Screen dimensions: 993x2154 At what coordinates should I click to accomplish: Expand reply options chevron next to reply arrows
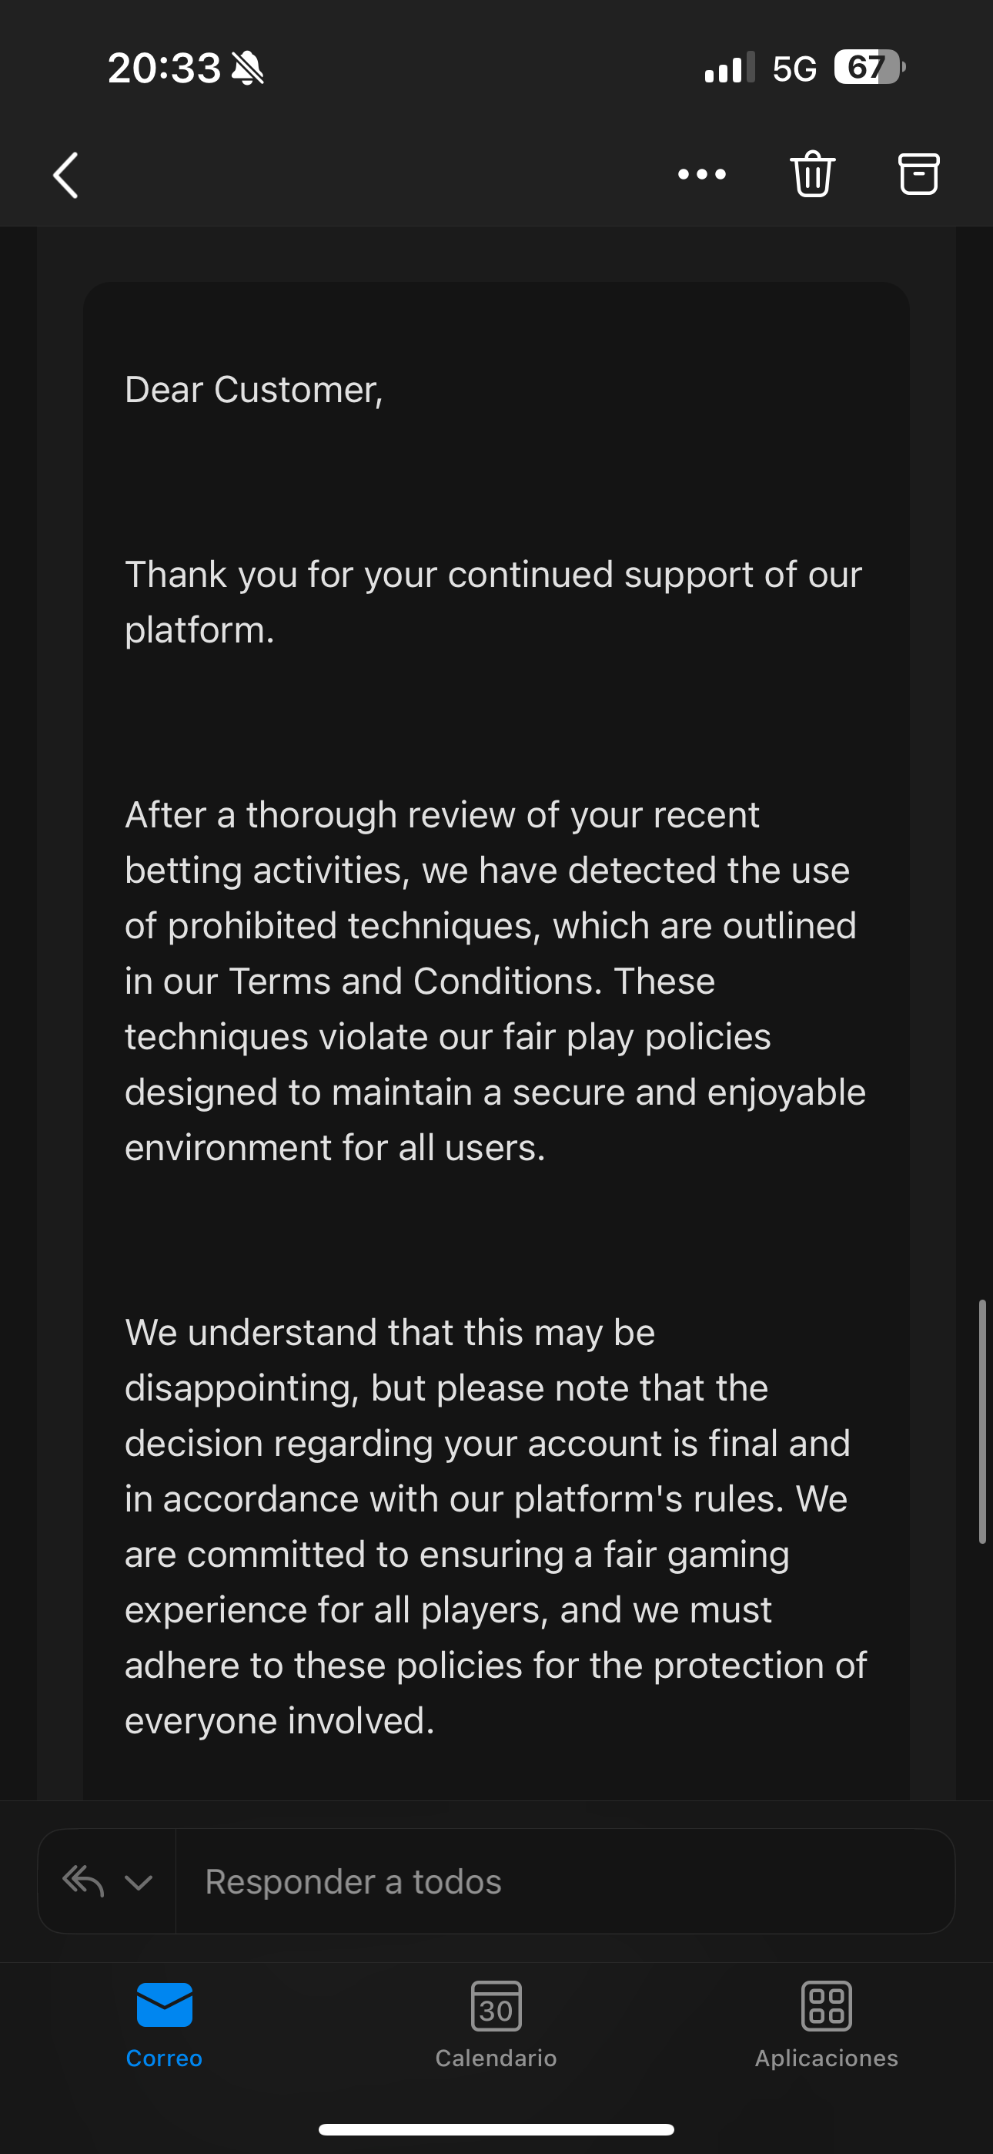[x=139, y=1882]
